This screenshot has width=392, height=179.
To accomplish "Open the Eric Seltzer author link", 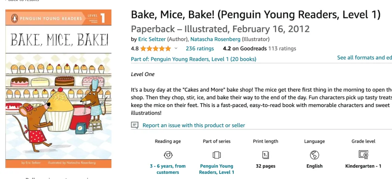I will 152,39.
